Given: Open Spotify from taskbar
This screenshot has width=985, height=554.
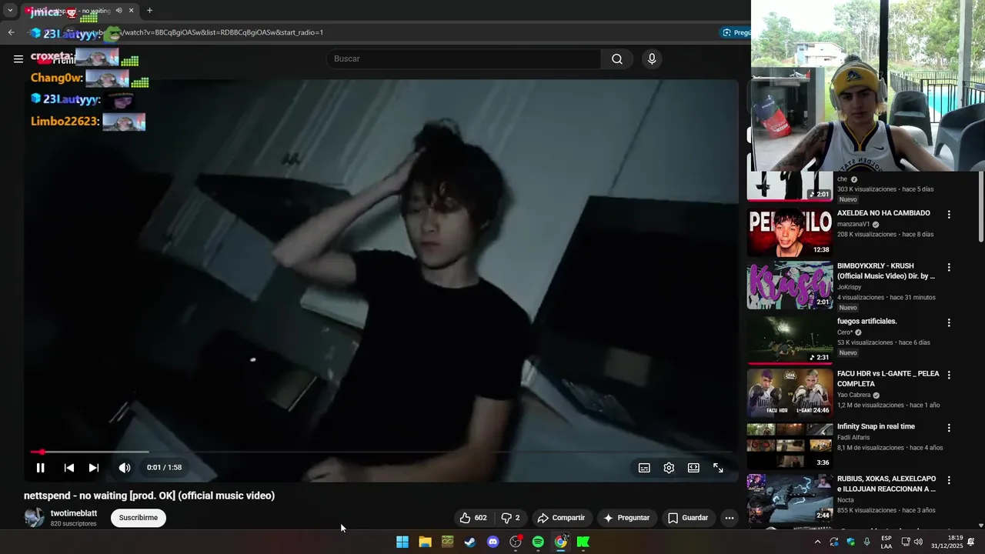Looking at the screenshot, I should [x=538, y=542].
